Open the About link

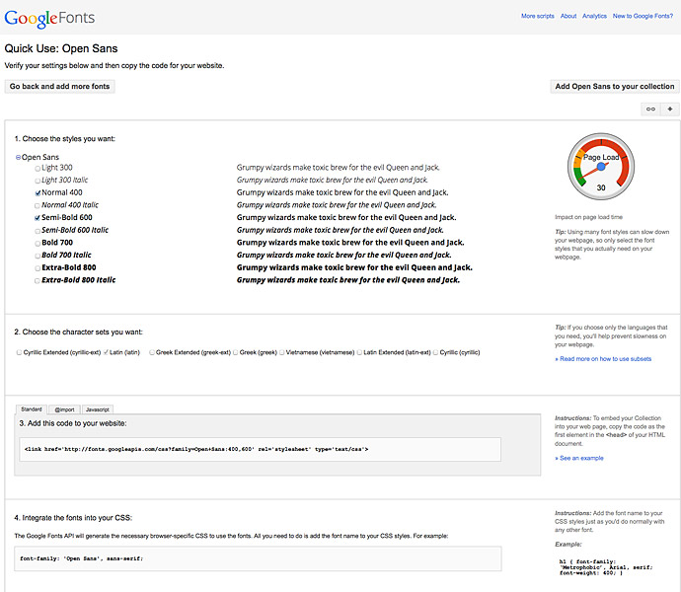coord(568,16)
